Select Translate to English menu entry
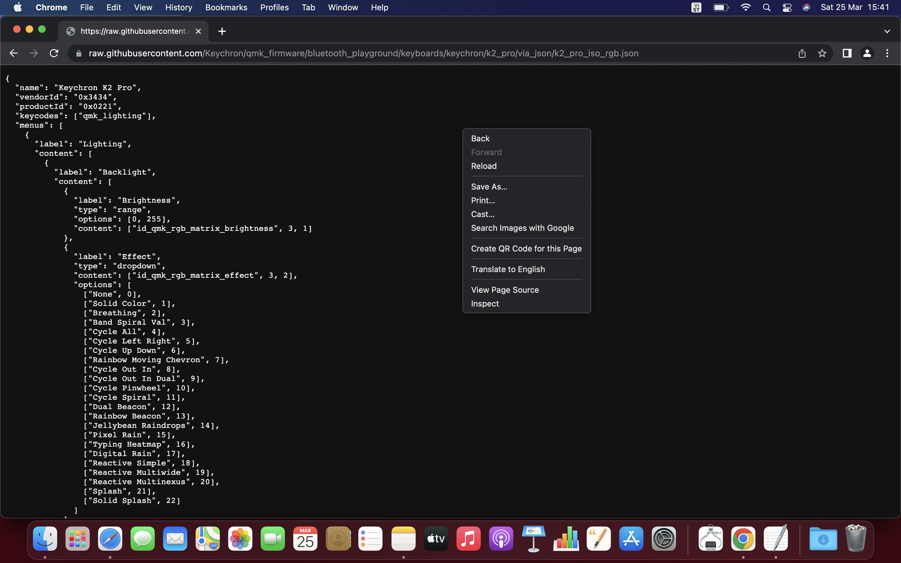This screenshot has width=901, height=563. point(508,269)
